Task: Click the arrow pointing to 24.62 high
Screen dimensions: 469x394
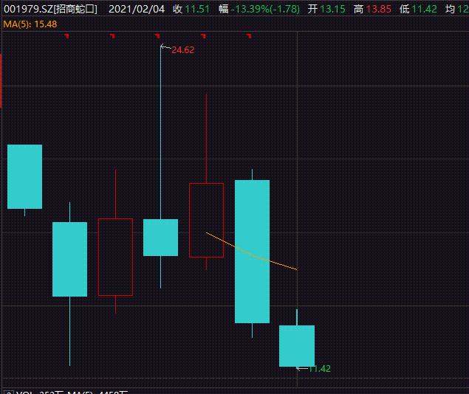Action: point(165,48)
